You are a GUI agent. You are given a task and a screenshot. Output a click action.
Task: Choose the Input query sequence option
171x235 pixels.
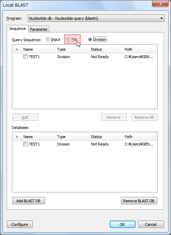[x=53, y=39]
